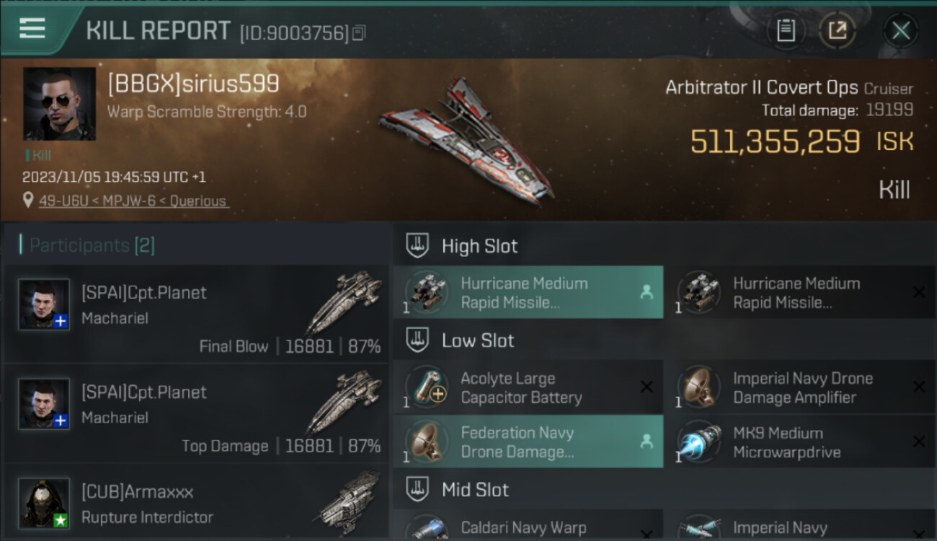
Task: Click X beside Imperial Navy Drone Damage Amplifier
Action: [919, 387]
